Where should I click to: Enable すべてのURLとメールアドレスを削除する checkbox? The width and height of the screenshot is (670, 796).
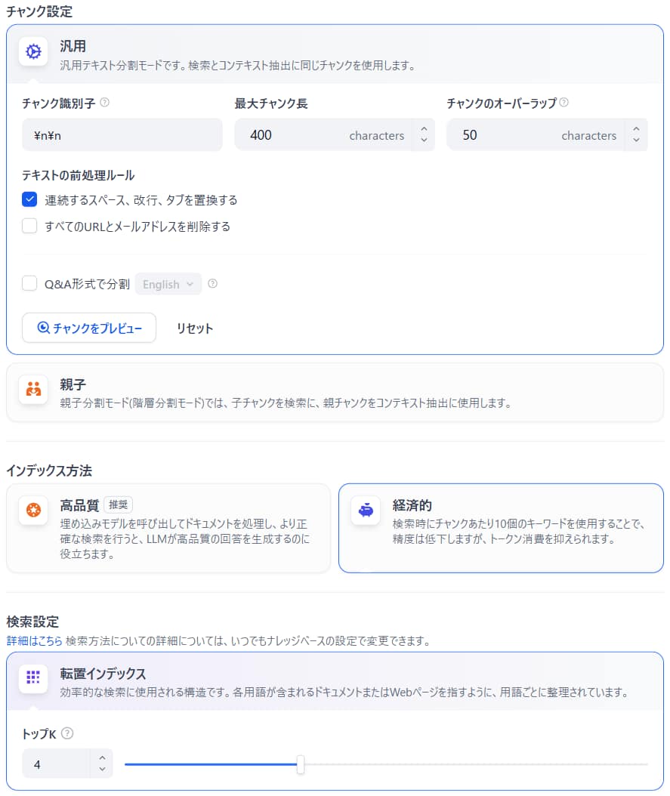[x=29, y=226]
